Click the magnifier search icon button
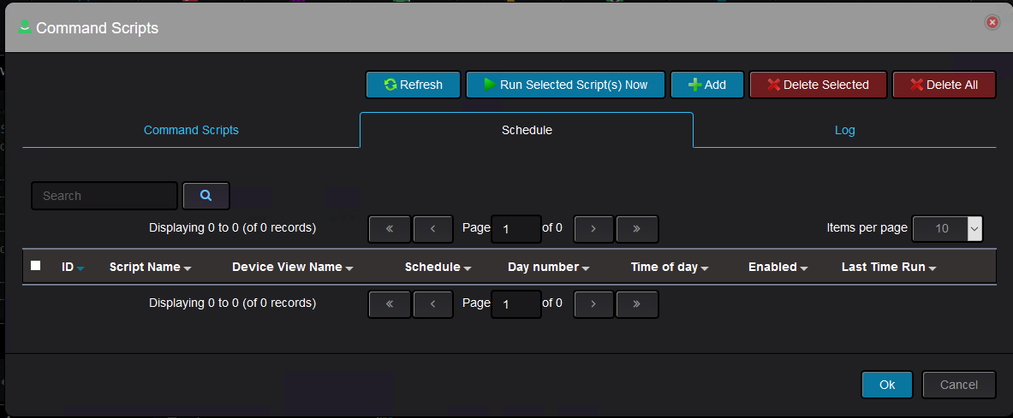Image resolution: width=1013 pixels, height=418 pixels. pos(206,196)
